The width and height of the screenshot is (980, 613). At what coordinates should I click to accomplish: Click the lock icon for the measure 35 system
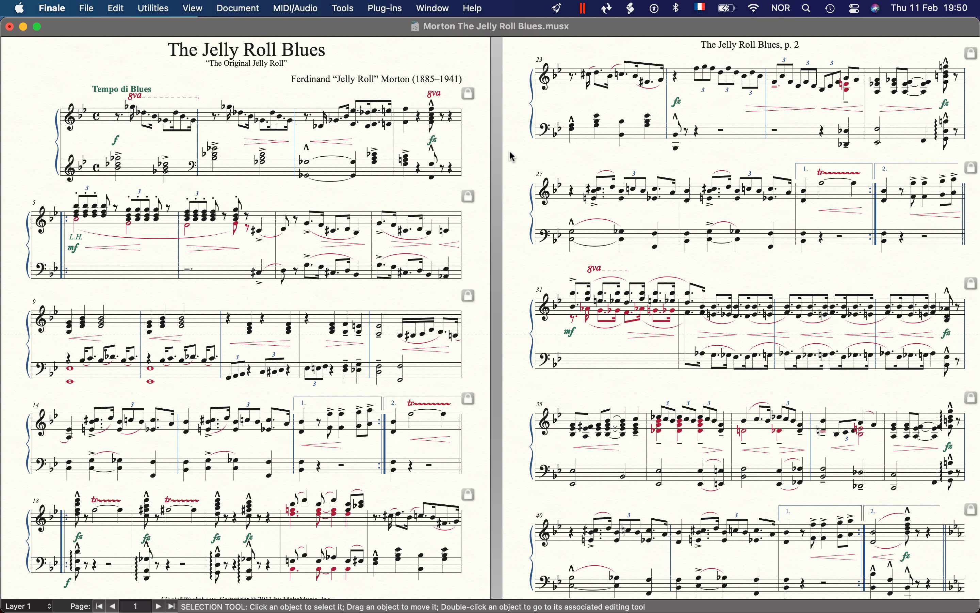[971, 398]
